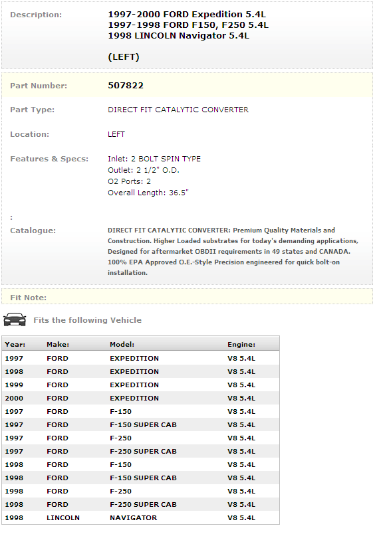Viewport: 379px width, 544px height.
Task: Click the Engine column header
Action: (x=241, y=344)
